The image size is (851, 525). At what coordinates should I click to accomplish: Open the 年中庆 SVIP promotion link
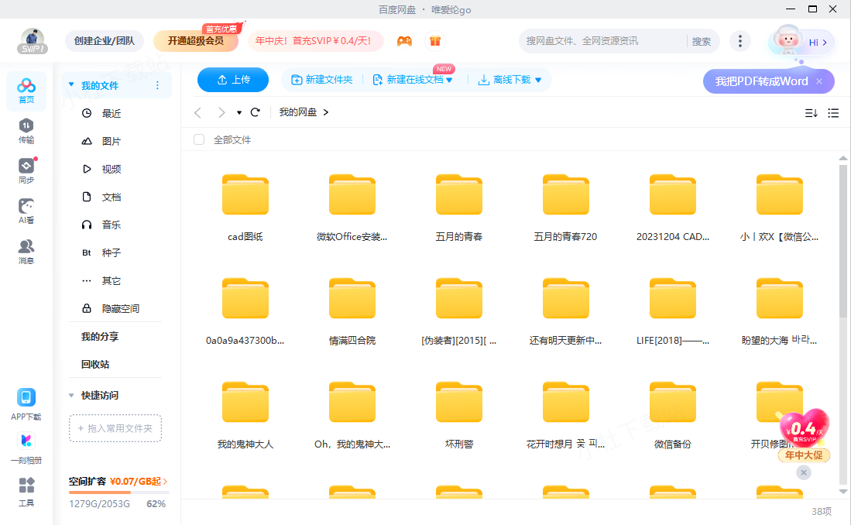pyautogui.click(x=315, y=41)
